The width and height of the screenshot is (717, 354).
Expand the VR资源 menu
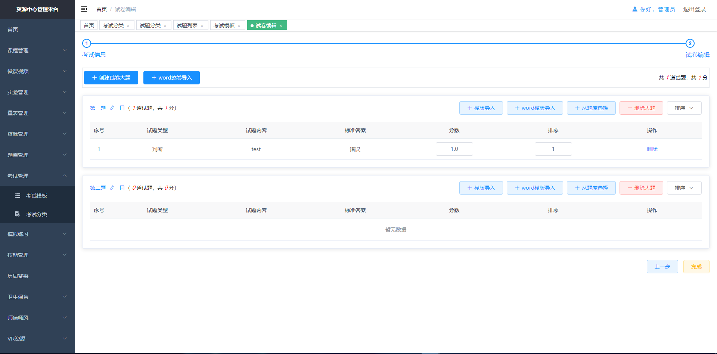(37, 339)
